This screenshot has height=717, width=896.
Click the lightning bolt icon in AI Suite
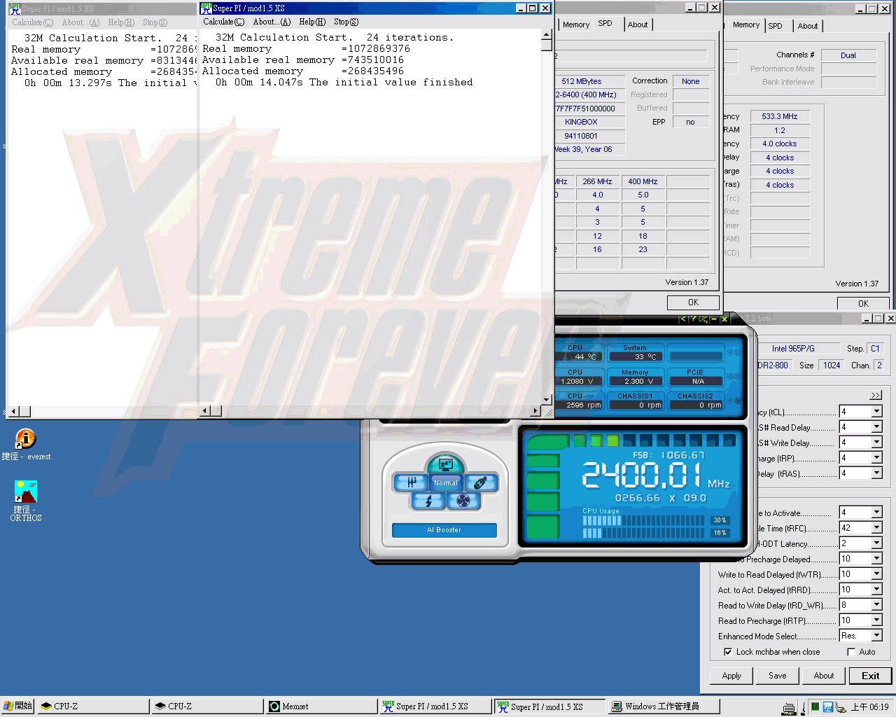(428, 501)
